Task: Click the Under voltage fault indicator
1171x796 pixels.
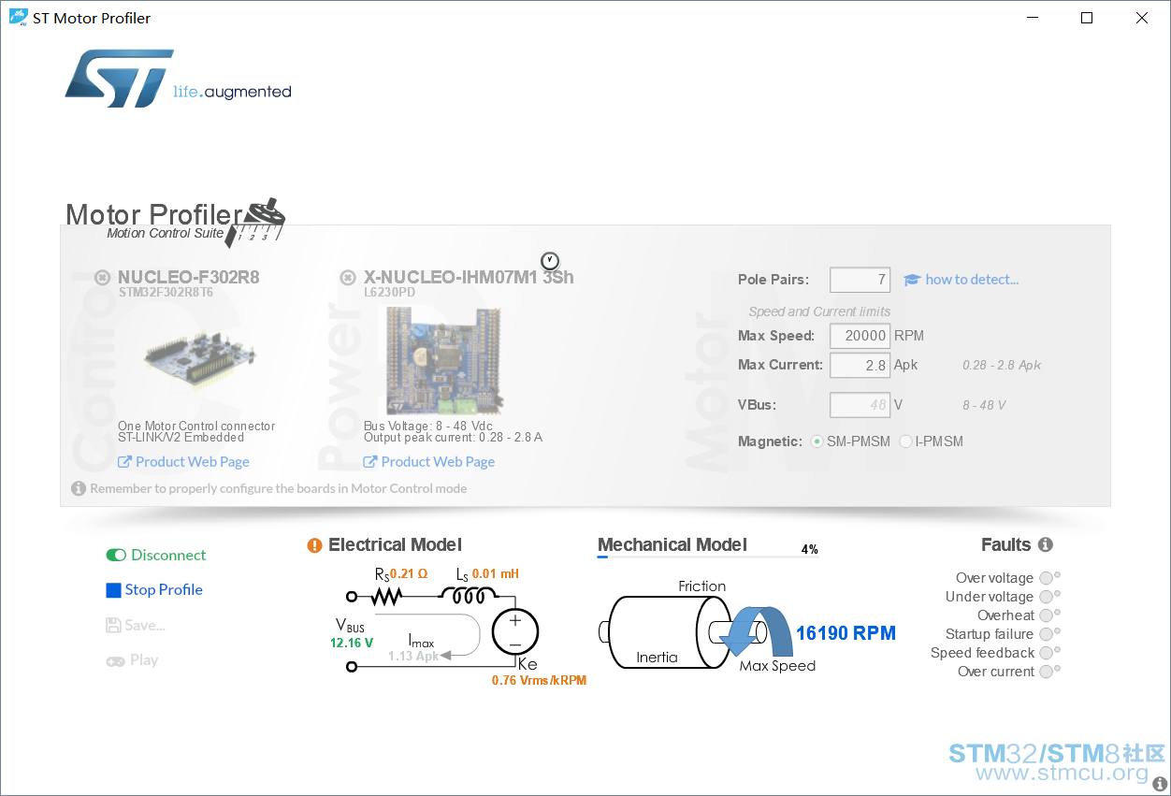Action: 1046,597
